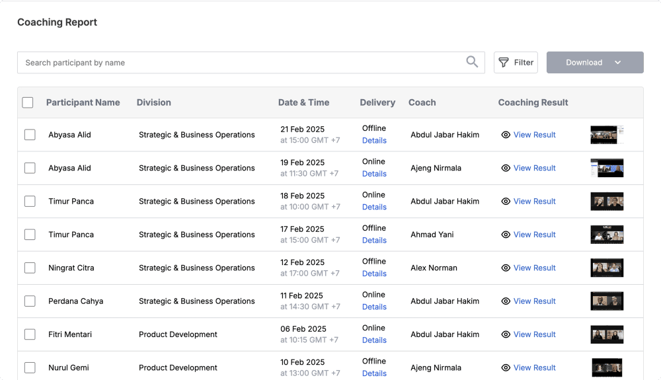Screen dimensions: 661x380
Task: Open View Result for Ajeng Nirmala 19 Feb
Action: [x=534, y=168]
